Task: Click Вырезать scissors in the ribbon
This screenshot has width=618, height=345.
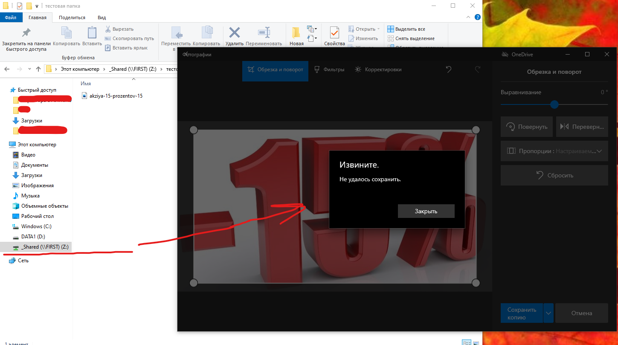Action: tap(120, 29)
